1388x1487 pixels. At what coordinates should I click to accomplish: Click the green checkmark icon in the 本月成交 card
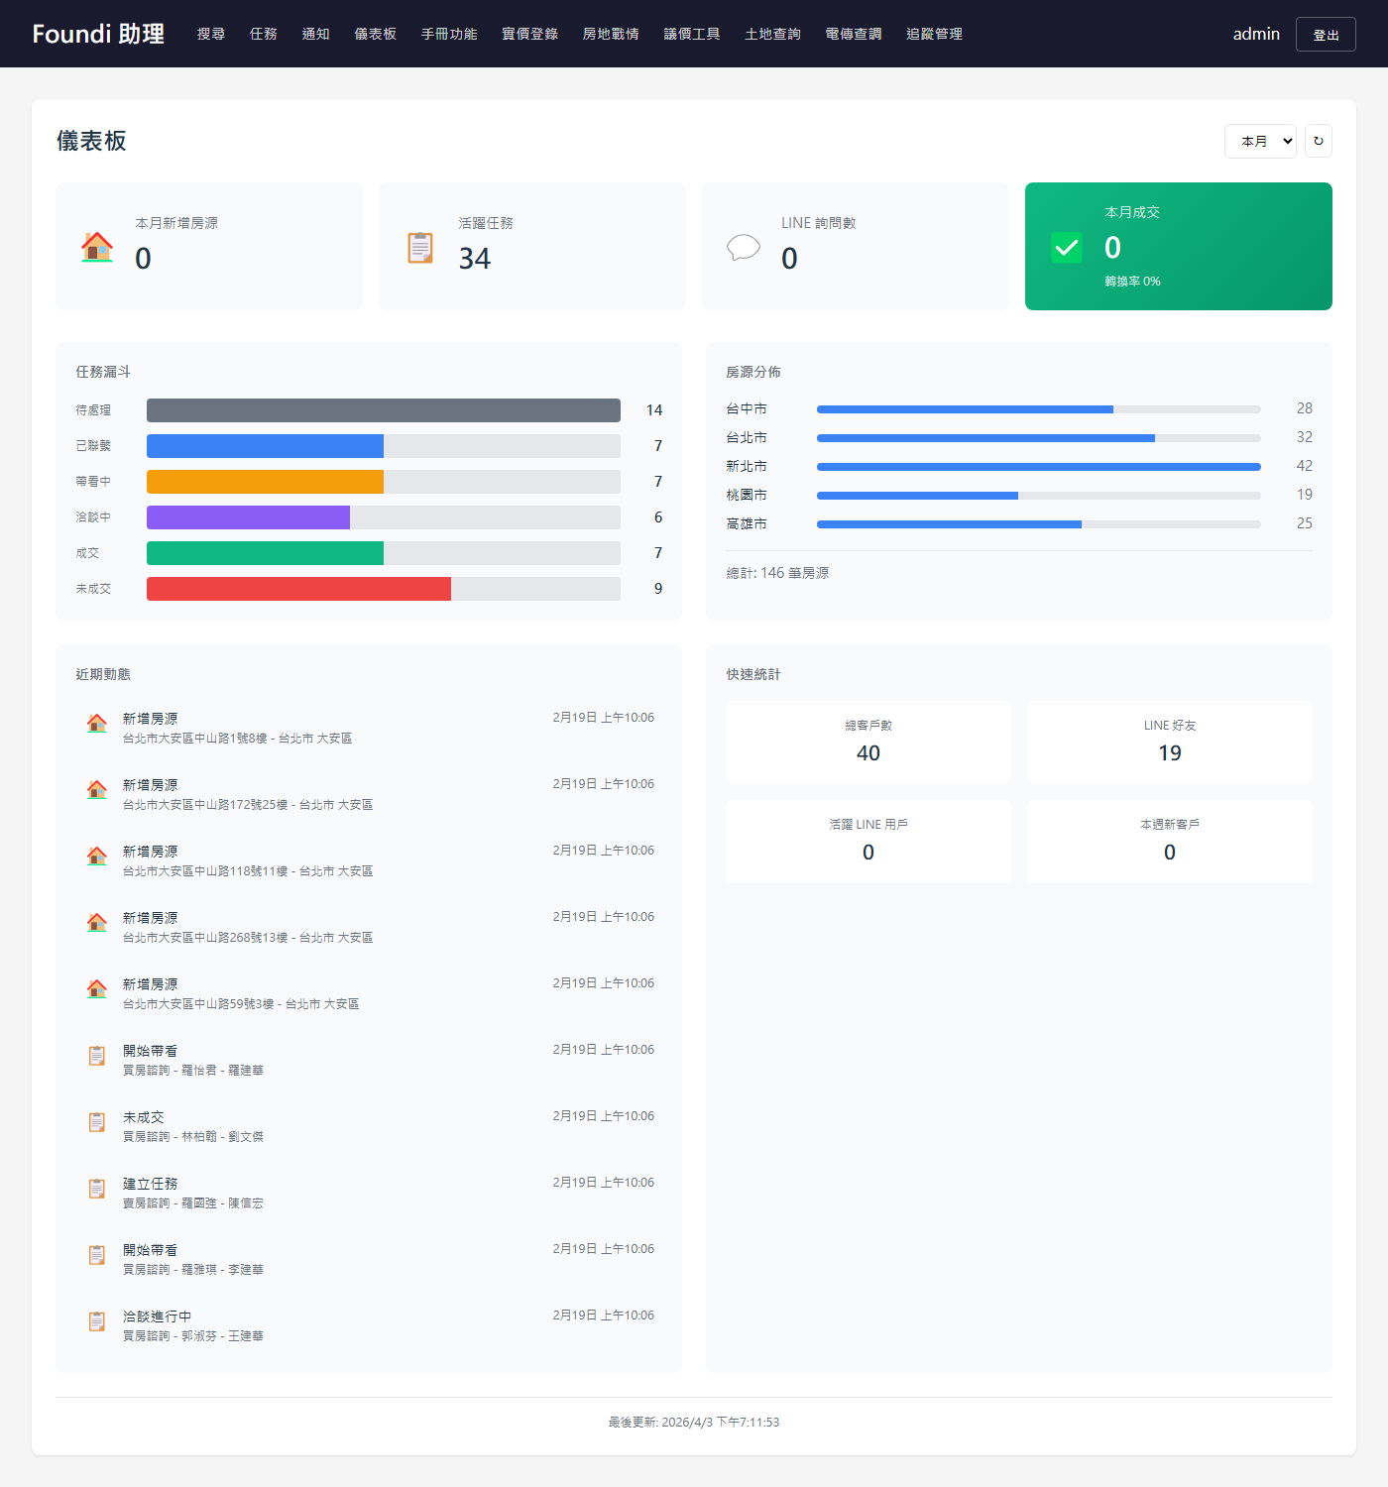pos(1067,247)
